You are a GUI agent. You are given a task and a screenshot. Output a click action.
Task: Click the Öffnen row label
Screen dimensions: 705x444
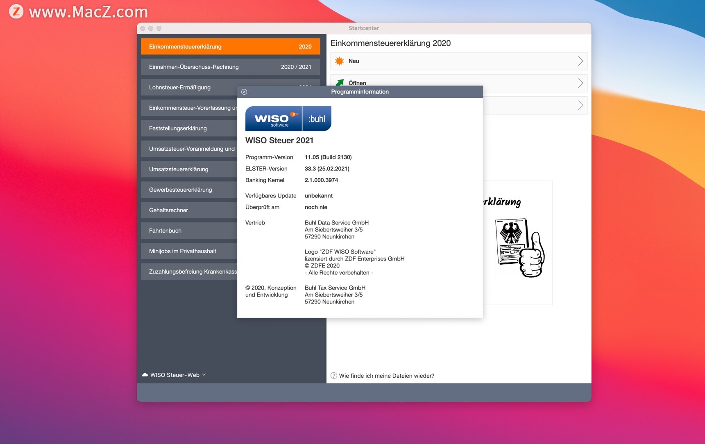pyautogui.click(x=357, y=83)
